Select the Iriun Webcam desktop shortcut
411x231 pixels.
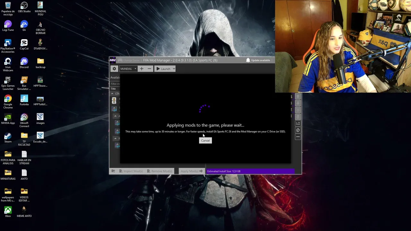(x=8, y=65)
